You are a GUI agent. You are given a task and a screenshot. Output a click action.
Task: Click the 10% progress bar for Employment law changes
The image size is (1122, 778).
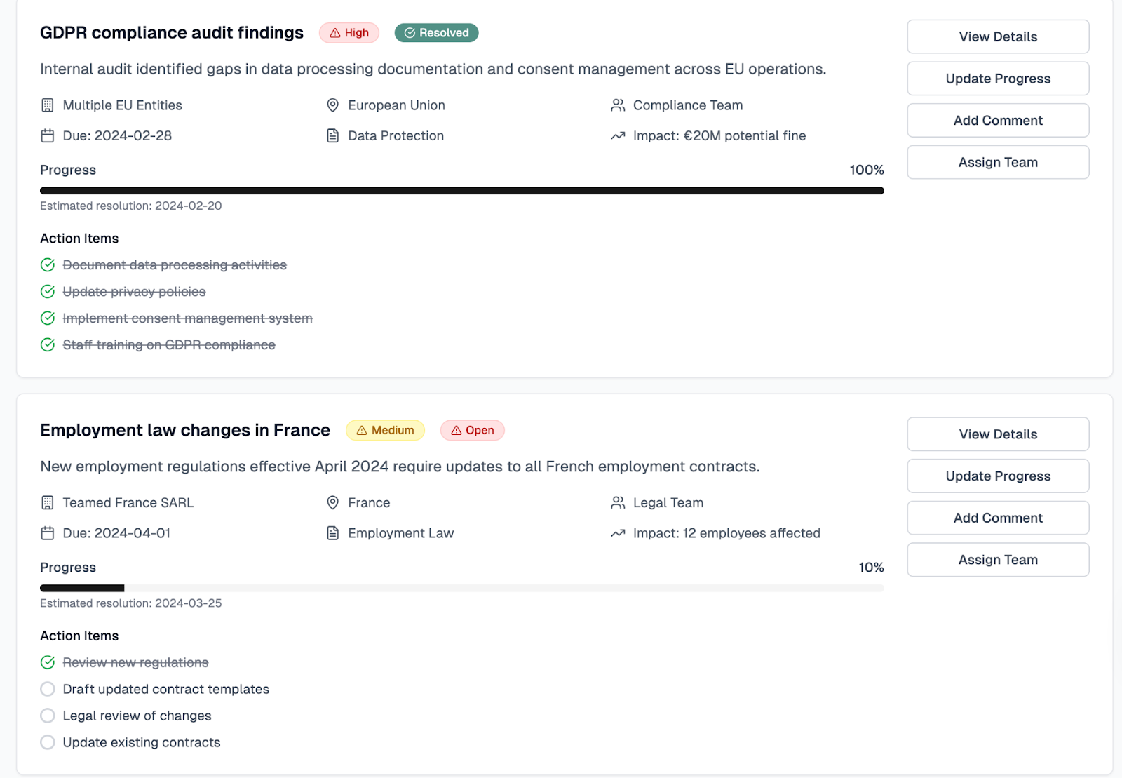tap(463, 587)
